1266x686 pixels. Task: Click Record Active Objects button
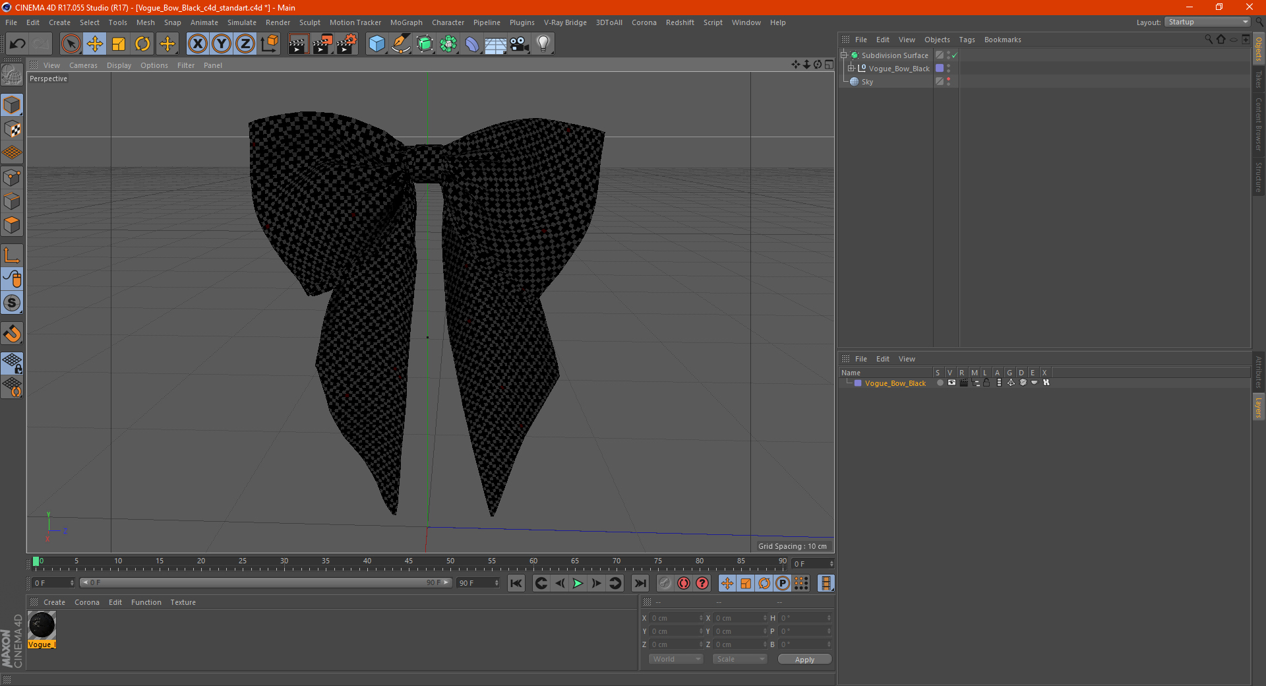[665, 583]
